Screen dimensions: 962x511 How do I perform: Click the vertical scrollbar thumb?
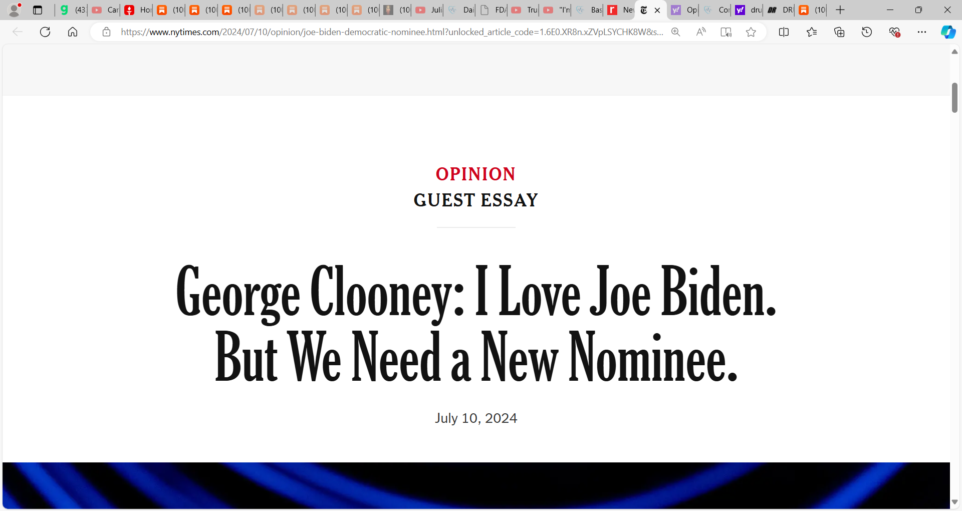click(x=954, y=98)
